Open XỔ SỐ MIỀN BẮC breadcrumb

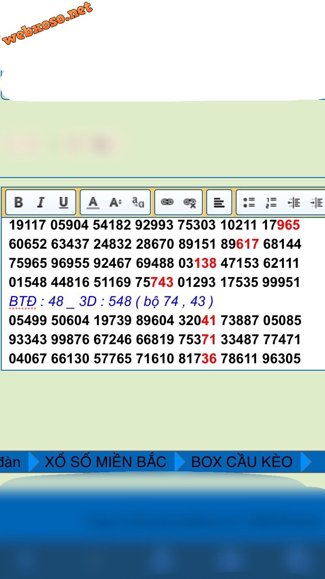(105, 462)
